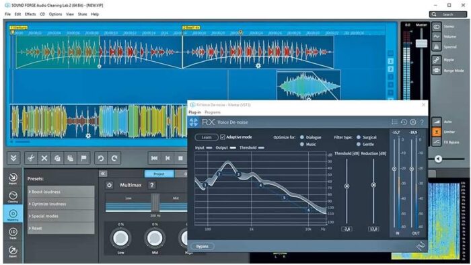This screenshot has width=471, height=265.
Task: Adjust the Reduction [dB] slider handle
Action: point(373,185)
